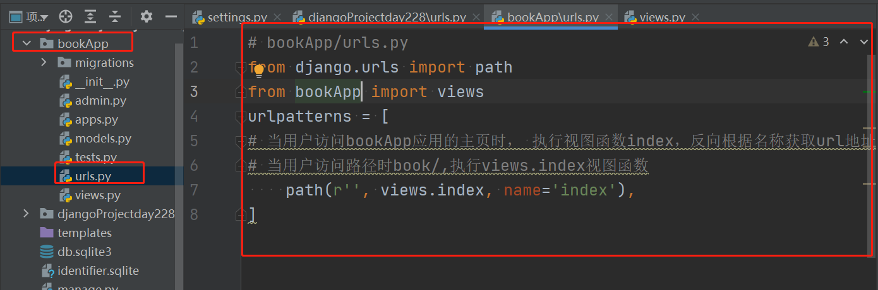Go to previous highlighted problem arrow

tap(844, 42)
